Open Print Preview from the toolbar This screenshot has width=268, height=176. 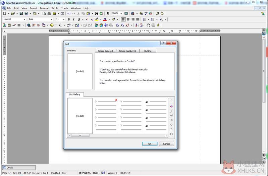[x=44, y=13]
